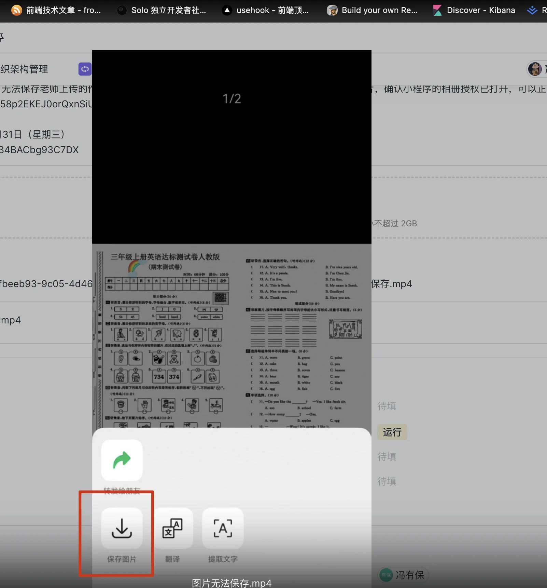Open the Discover - Kibana bookmark
Screen dimensions: 547x588
(474, 10)
